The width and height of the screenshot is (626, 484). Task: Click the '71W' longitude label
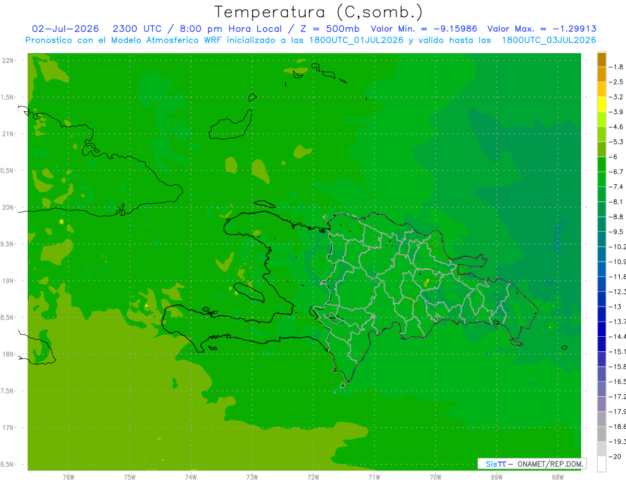click(374, 477)
